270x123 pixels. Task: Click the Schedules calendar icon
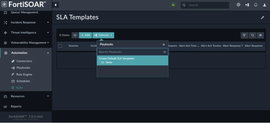tap(13, 81)
